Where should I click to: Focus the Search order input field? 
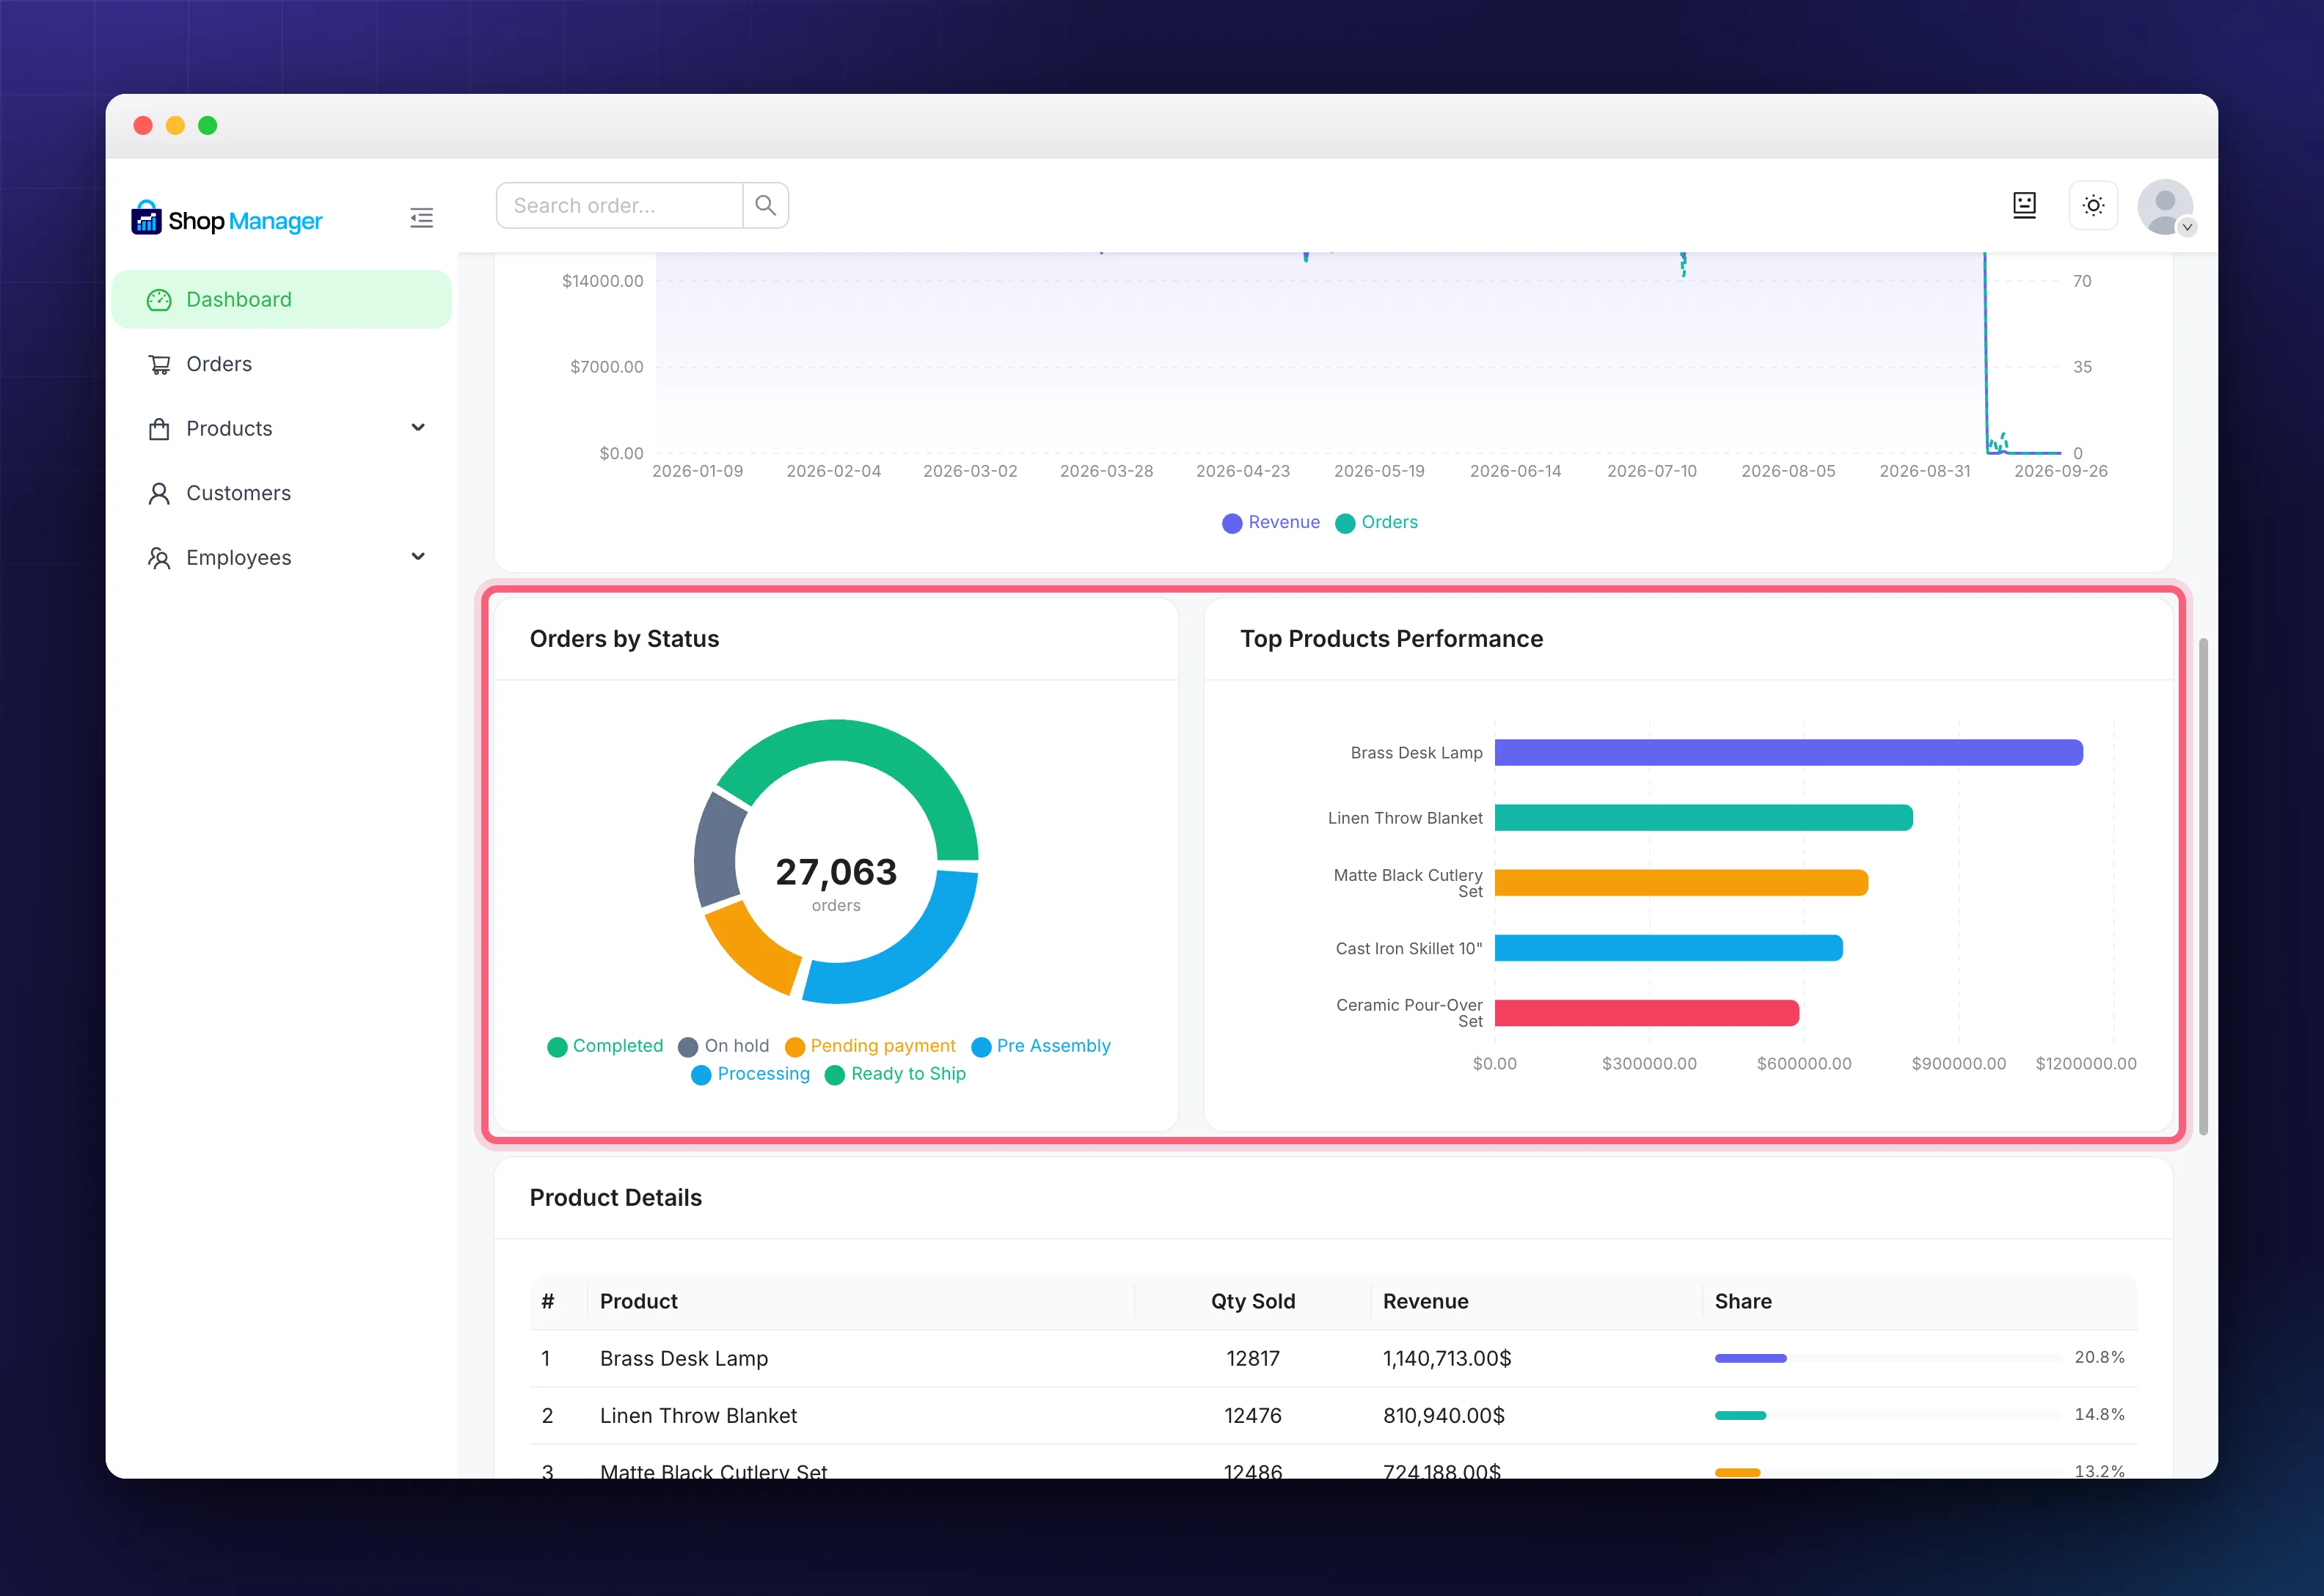[619, 205]
